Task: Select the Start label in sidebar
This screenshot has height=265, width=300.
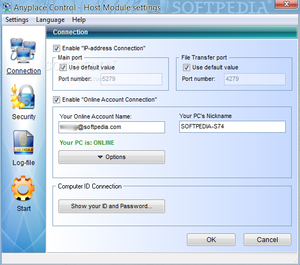Action: (x=23, y=209)
